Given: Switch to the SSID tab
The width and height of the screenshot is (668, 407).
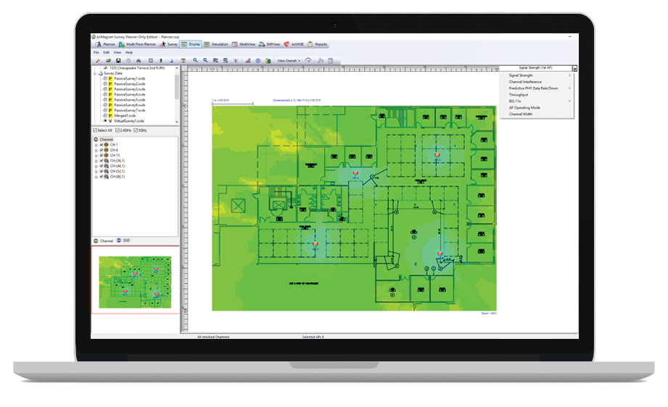Looking at the screenshot, I should click(123, 240).
